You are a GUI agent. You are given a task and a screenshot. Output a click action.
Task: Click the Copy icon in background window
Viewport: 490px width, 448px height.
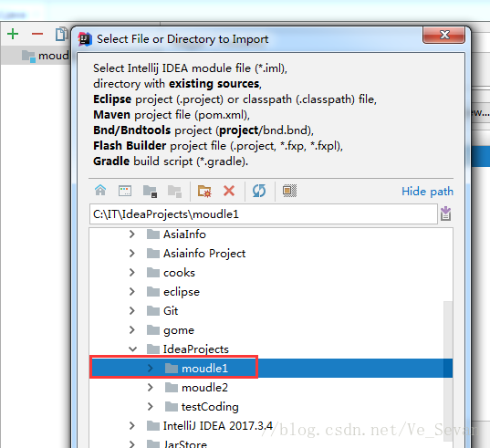[61, 34]
